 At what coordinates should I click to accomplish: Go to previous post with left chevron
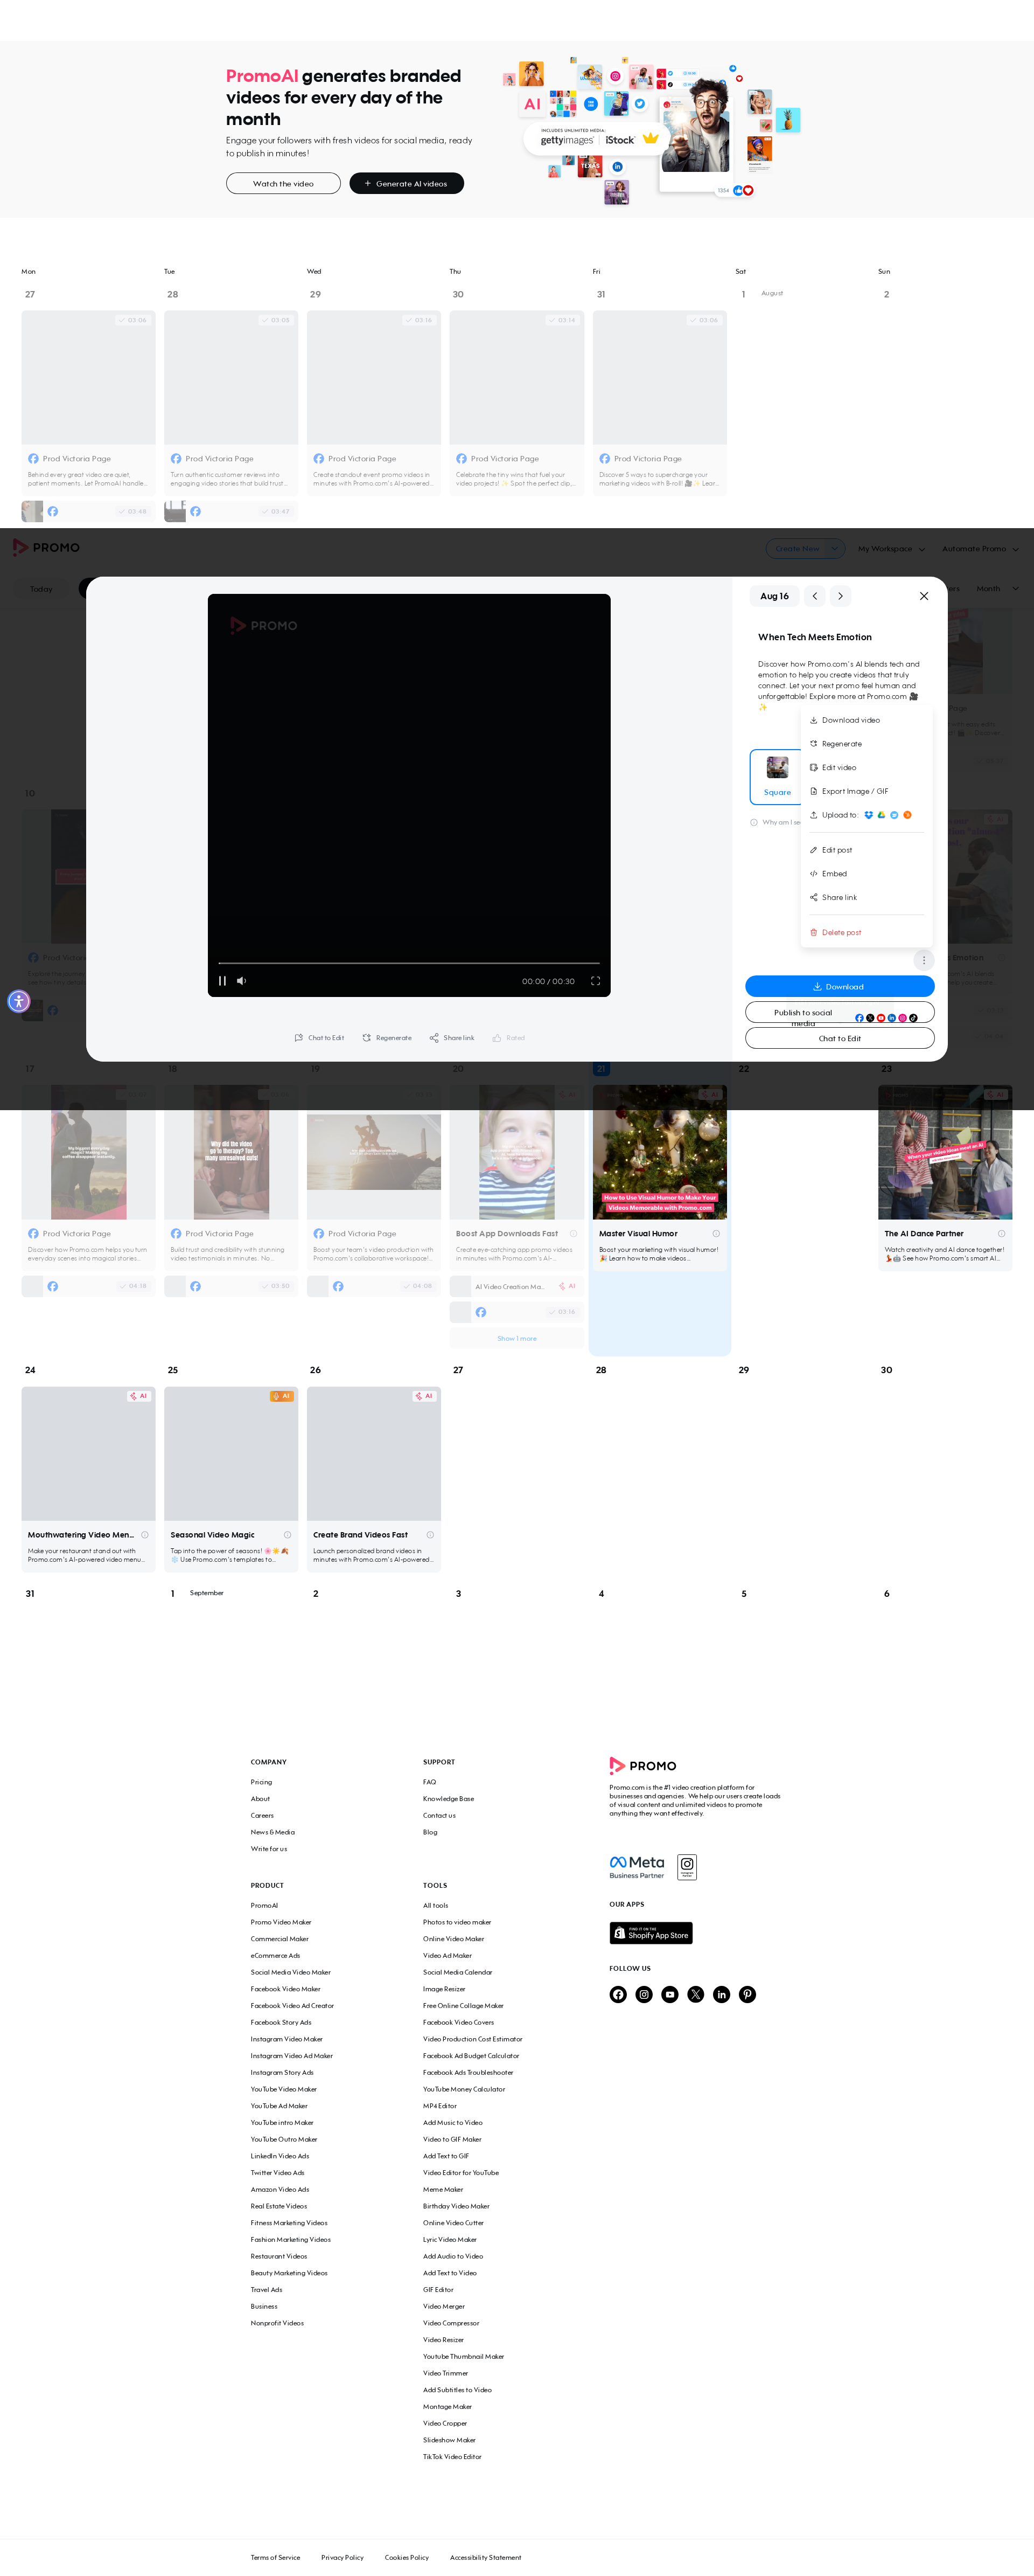pos(815,596)
